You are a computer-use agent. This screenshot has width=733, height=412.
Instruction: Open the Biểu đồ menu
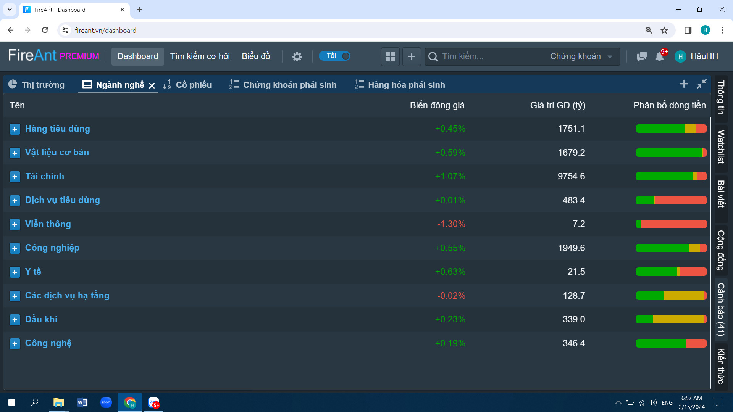tap(256, 56)
